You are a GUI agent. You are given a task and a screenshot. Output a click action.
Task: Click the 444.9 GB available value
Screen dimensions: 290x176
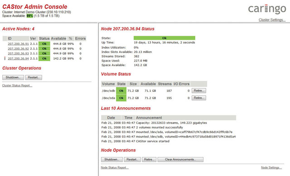pyautogui.click(x=59, y=53)
